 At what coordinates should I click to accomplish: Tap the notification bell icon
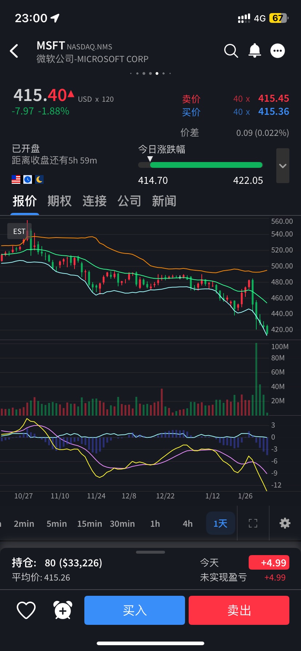pos(254,51)
